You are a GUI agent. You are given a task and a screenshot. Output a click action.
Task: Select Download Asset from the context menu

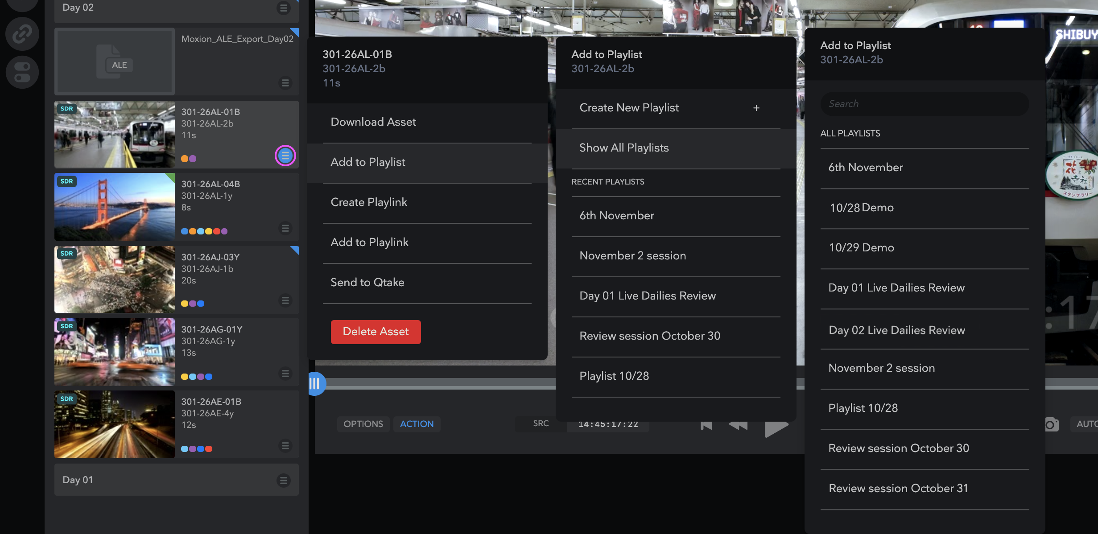click(373, 122)
